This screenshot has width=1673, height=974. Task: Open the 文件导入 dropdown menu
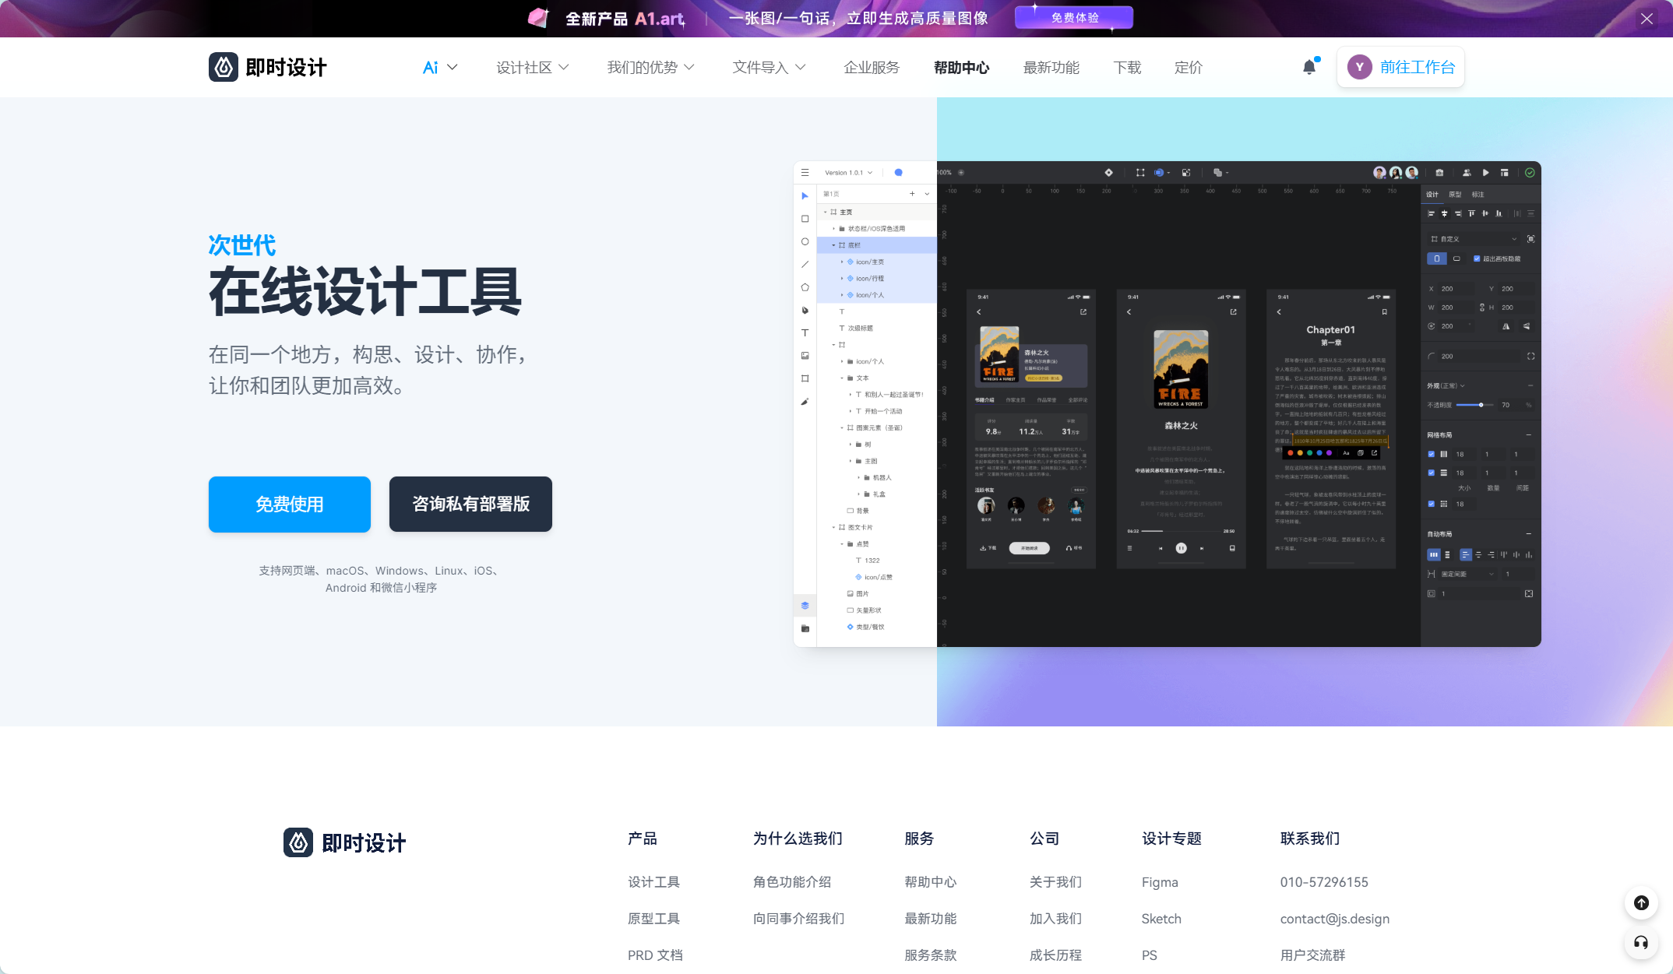coord(769,68)
